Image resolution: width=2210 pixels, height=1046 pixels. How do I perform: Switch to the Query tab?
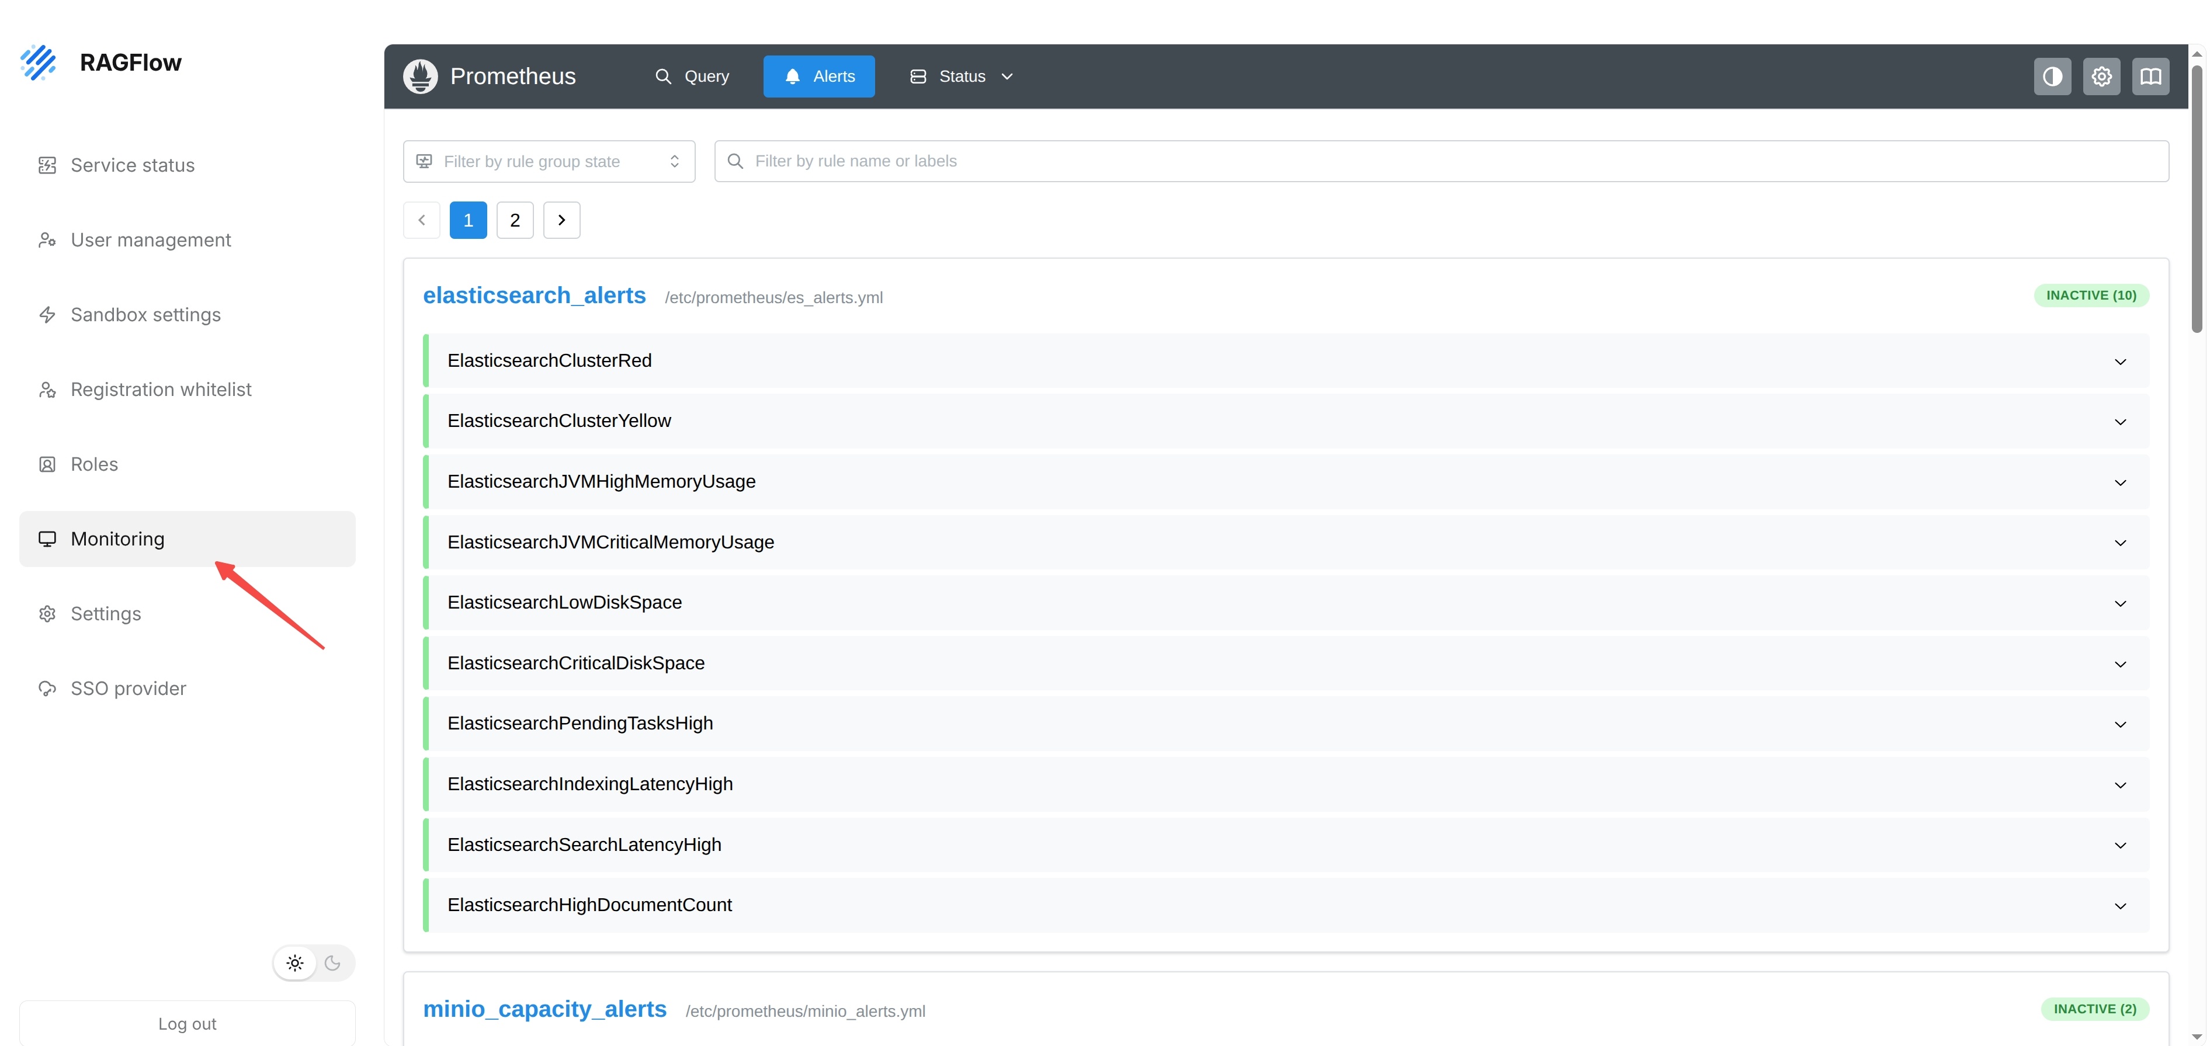click(692, 77)
